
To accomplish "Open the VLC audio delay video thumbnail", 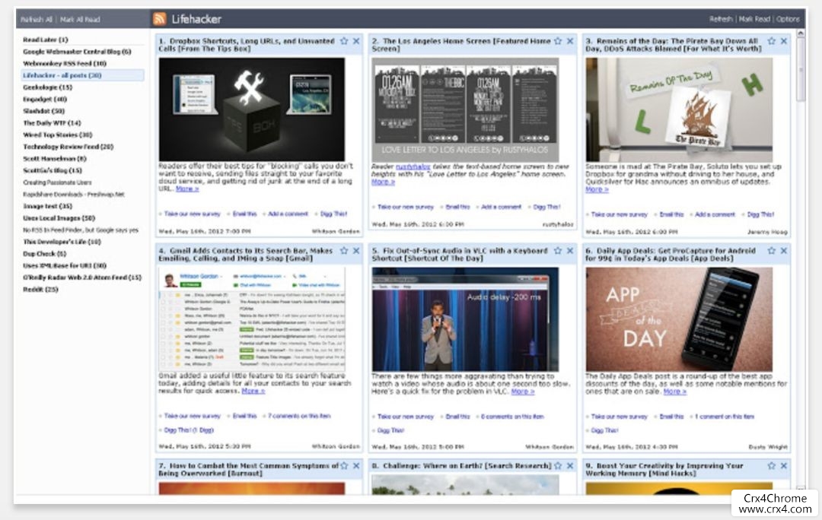I will click(x=465, y=319).
